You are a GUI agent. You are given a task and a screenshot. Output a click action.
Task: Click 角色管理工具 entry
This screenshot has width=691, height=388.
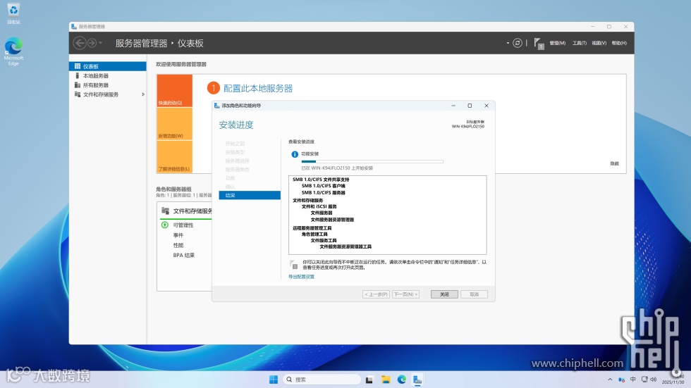coord(314,234)
